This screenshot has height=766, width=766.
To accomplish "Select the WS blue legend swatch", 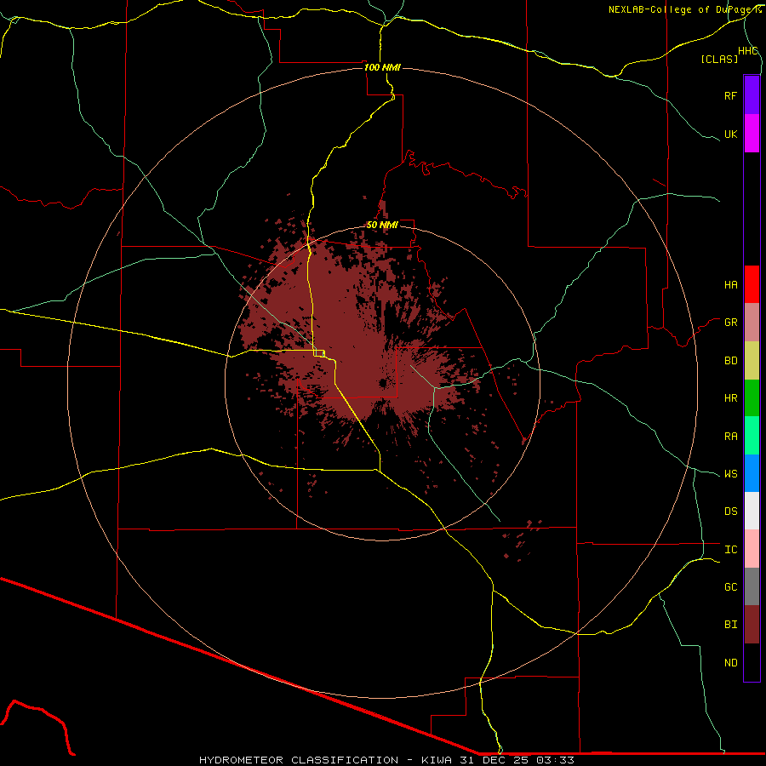I will 752,473.
